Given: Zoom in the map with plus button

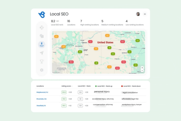Looking at the screenshot, I should click(x=142, y=68).
